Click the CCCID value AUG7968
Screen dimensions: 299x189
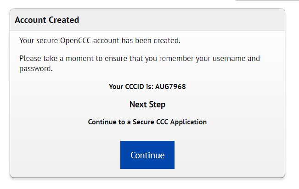[170, 87]
